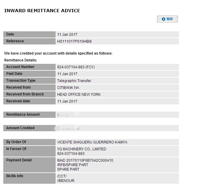Click the Payment Detail row label
Image resolution: width=209 pixels, height=190 pixels.
[19, 160]
